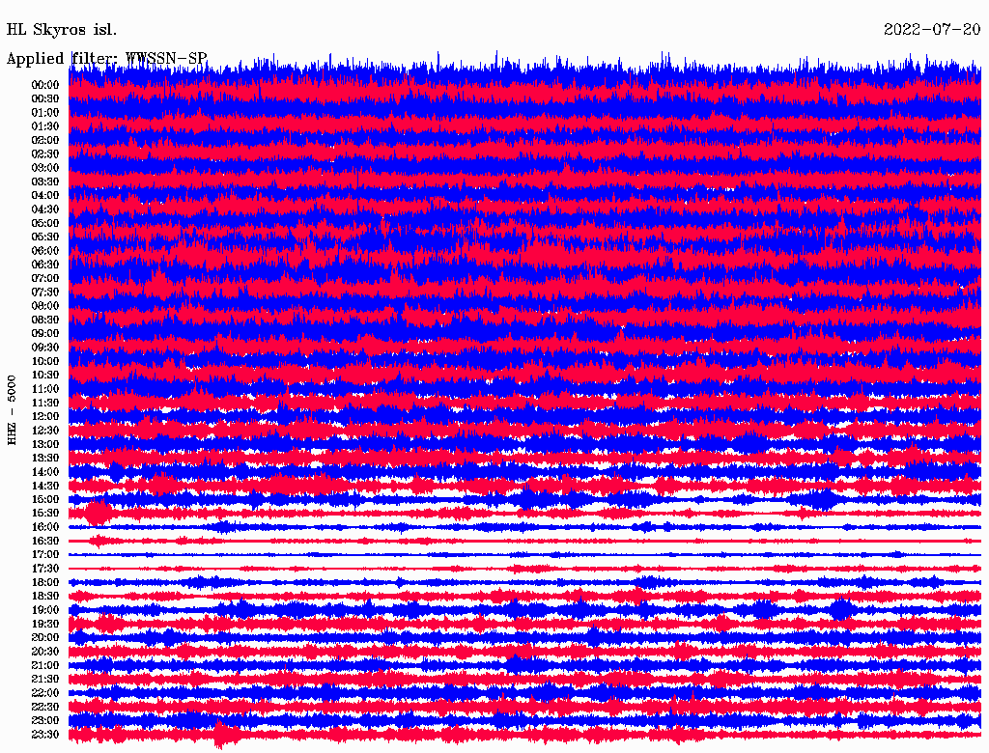Select the 02:30 time label
The width and height of the screenshot is (989, 753).
click(x=45, y=154)
